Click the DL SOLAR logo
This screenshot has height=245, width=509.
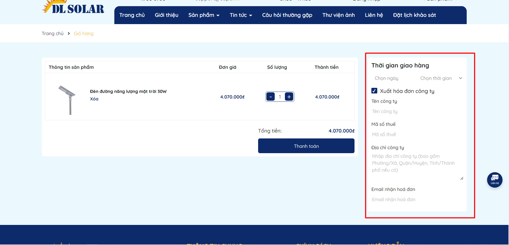coord(73,7)
